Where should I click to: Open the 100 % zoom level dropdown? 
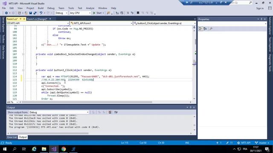coord(12,102)
